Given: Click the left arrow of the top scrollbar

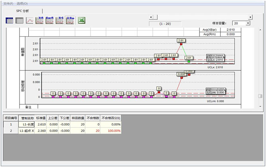Looking at the screenshot, I should coord(150,17).
